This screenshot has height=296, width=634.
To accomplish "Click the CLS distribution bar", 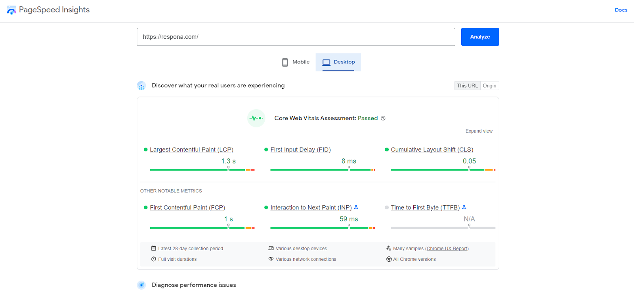I will [x=443, y=170].
